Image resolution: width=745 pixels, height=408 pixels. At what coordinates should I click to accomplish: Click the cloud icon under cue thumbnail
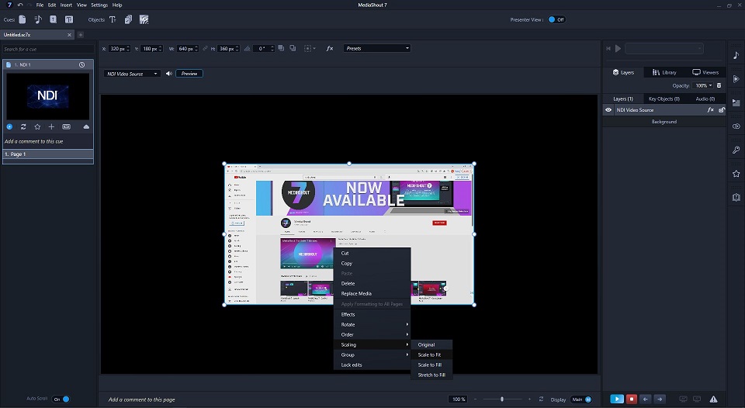tap(86, 126)
